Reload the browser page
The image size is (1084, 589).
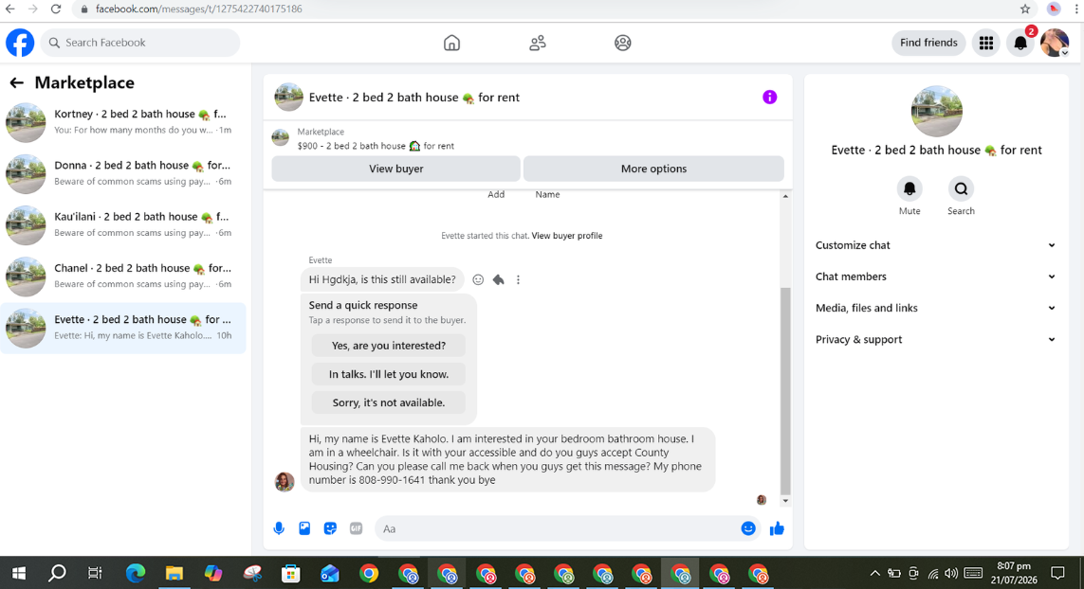click(x=56, y=9)
